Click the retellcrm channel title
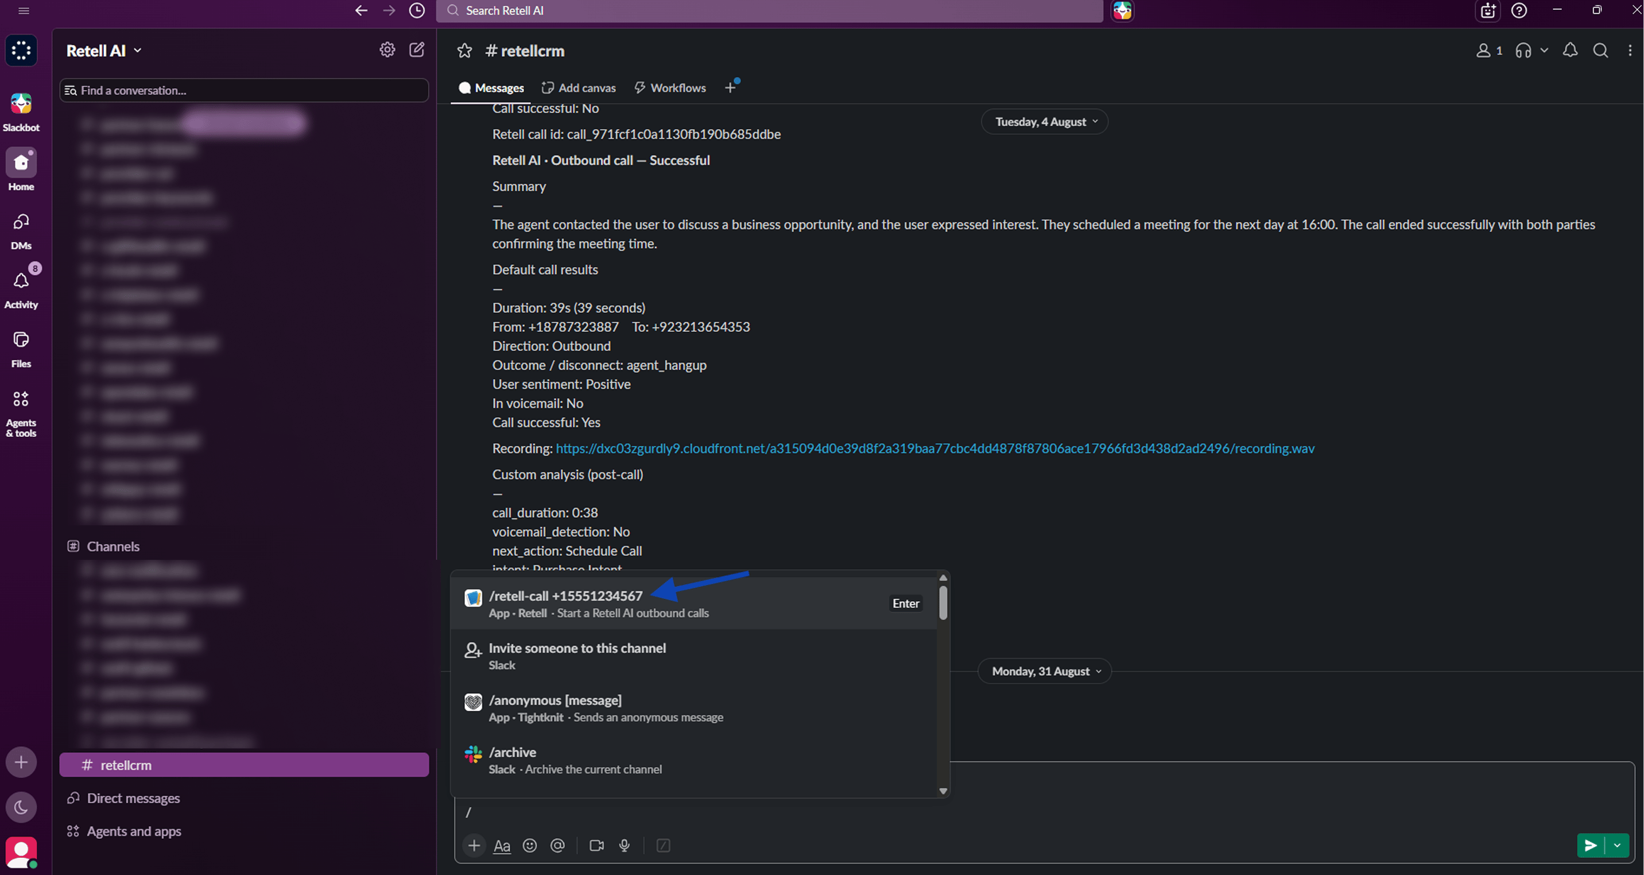 [x=525, y=51]
